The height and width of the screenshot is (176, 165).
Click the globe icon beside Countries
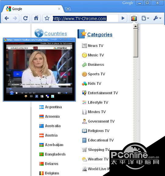(39, 33)
